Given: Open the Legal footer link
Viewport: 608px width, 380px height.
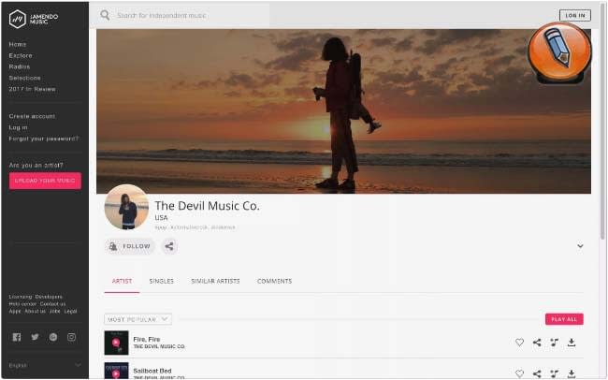Looking at the screenshot, I should (x=70, y=312).
